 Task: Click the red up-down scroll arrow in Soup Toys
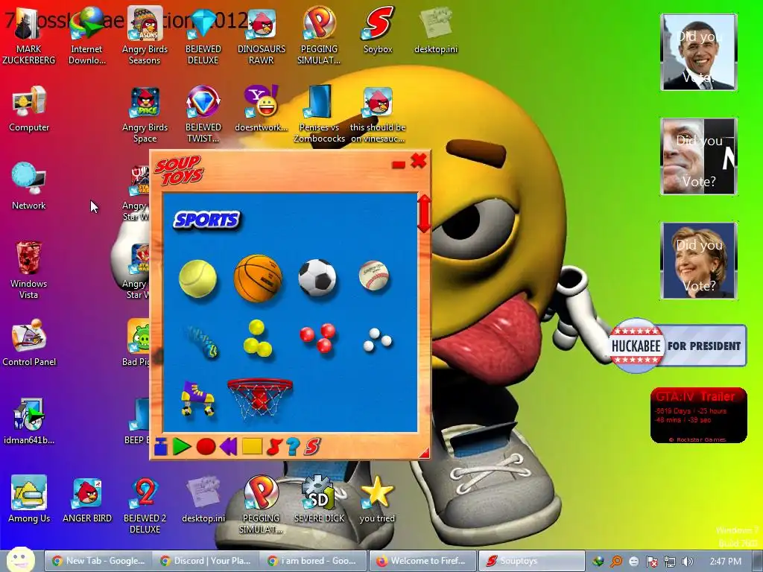click(x=424, y=214)
